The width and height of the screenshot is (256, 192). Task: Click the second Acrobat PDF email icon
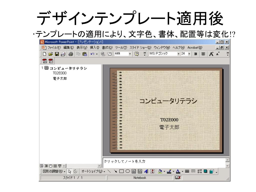(51, 61)
